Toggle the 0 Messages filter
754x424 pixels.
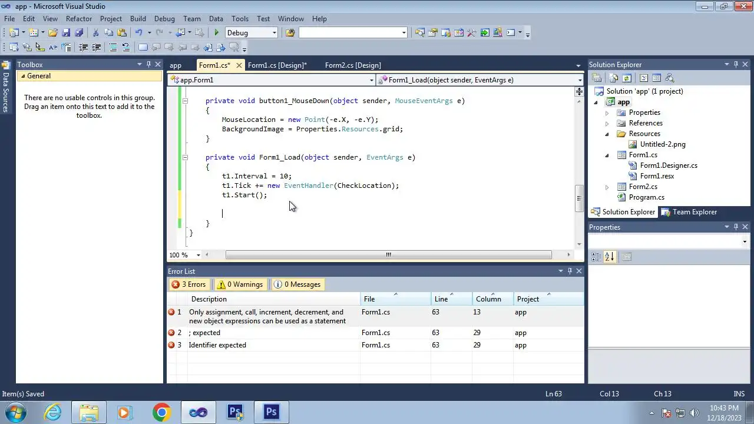297,284
